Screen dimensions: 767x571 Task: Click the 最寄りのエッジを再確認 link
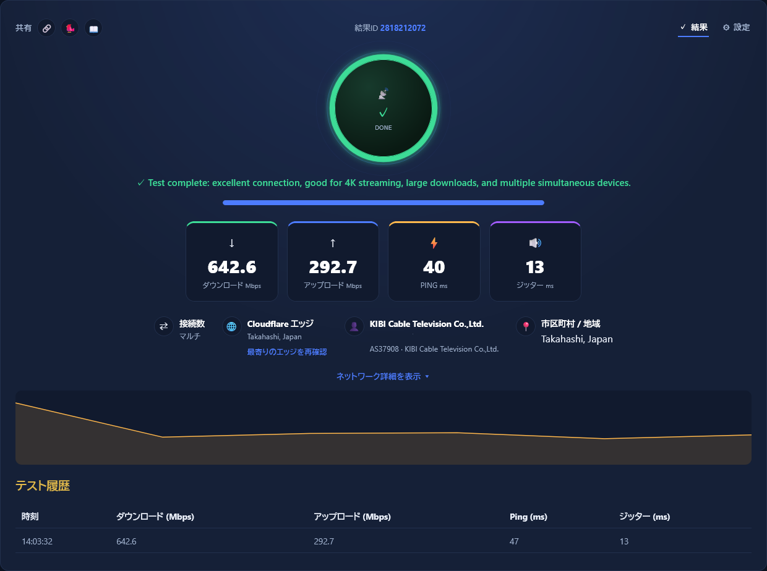287,352
